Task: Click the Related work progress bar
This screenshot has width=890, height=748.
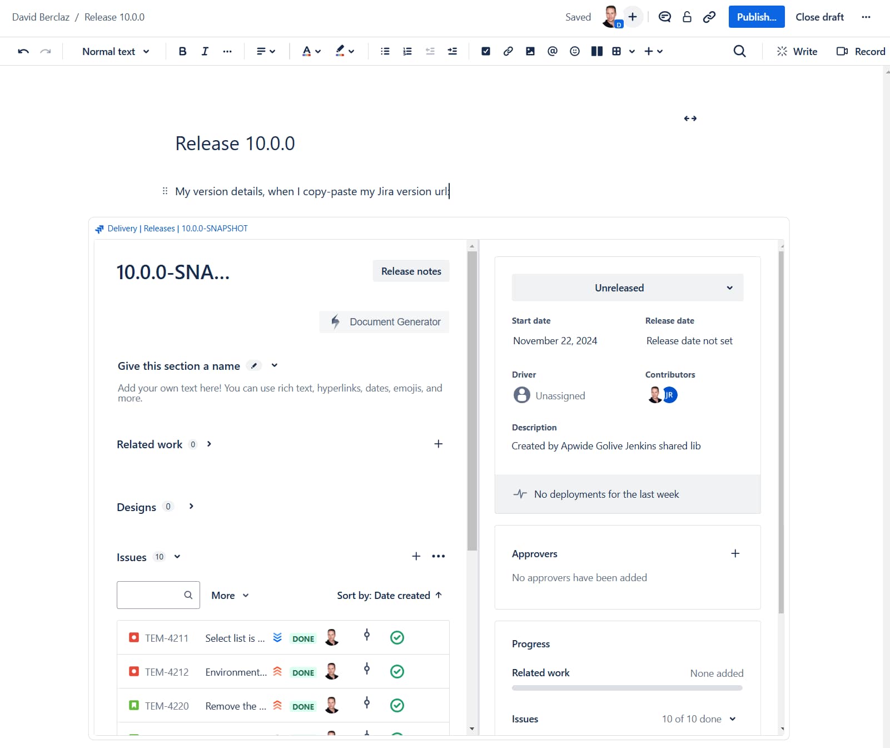Action: 627,687
